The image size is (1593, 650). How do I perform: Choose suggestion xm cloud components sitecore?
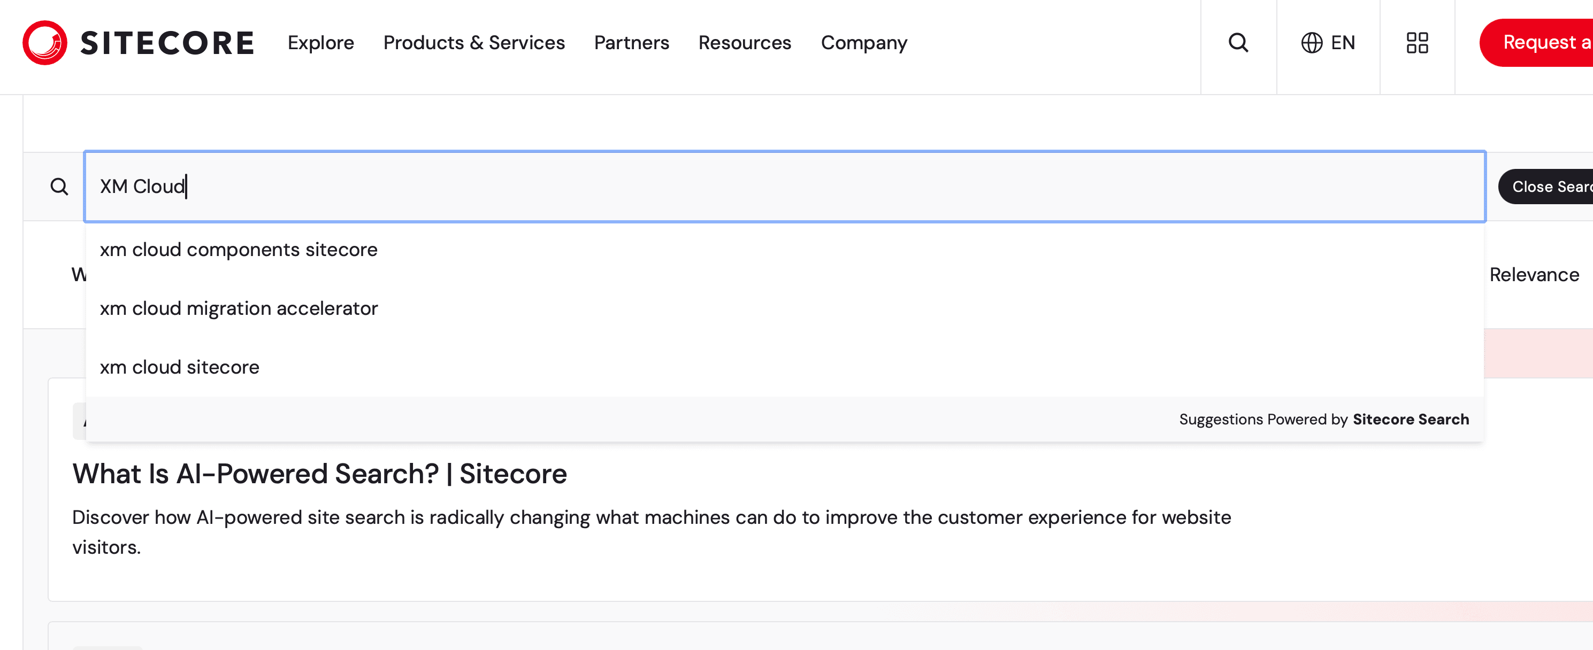coord(239,250)
